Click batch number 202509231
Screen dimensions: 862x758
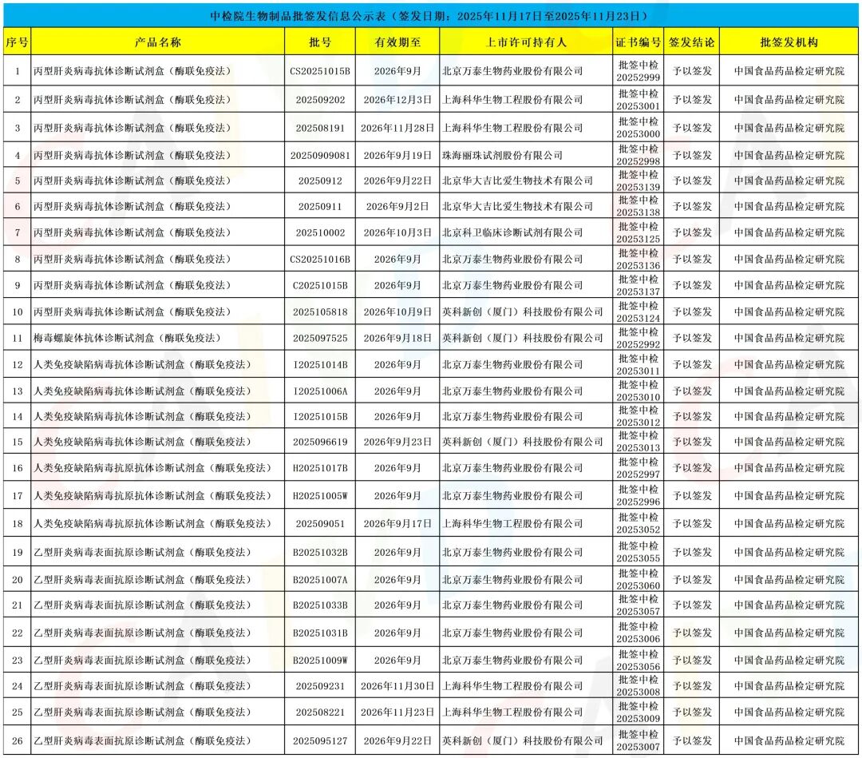[x=320, y=686]
